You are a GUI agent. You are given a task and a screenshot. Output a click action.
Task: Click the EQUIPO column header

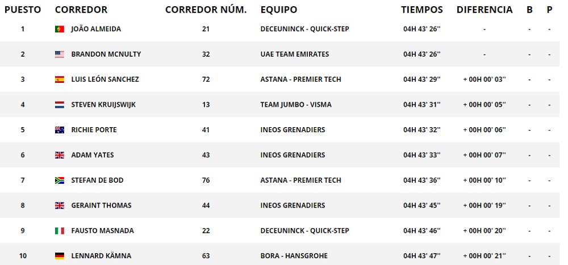tap(278, 10)
